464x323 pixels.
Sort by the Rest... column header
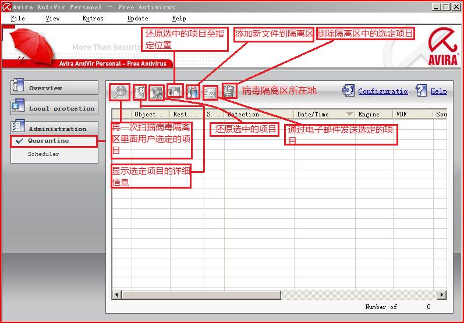(187, 114)
